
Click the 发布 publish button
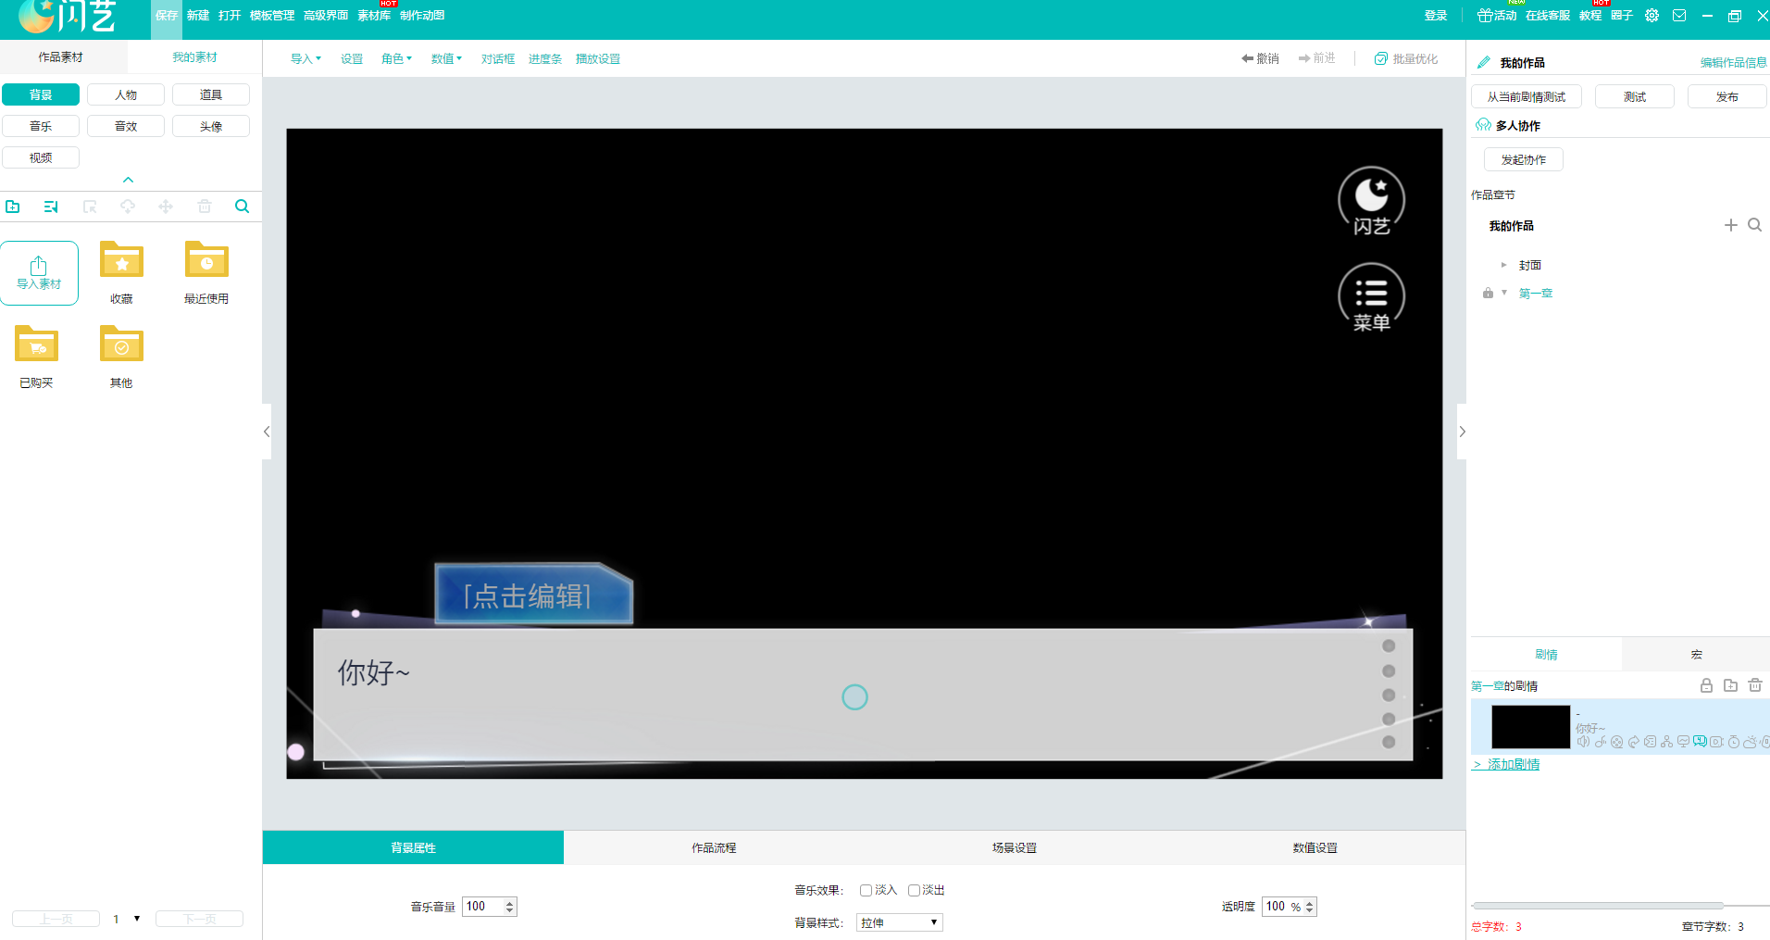[x=1727, y=96]
